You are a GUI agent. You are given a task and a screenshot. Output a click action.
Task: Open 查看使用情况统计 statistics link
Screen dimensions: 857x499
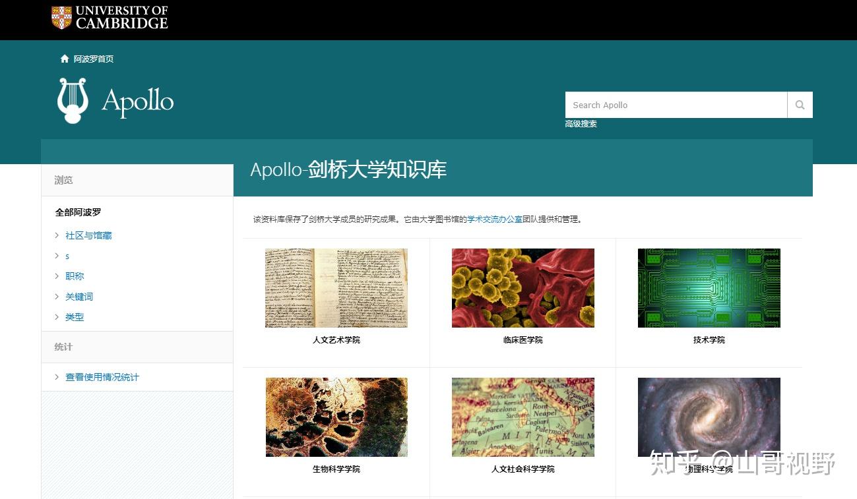(x=102, y=377)
